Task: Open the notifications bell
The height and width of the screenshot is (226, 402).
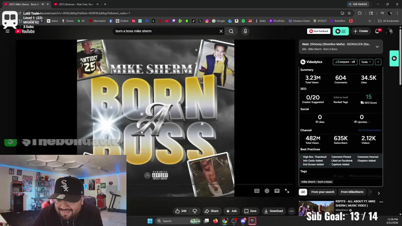Action: coord(378,31)
